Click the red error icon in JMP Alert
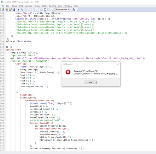Viewport: 156px width, 154px height. pos(68,72)
